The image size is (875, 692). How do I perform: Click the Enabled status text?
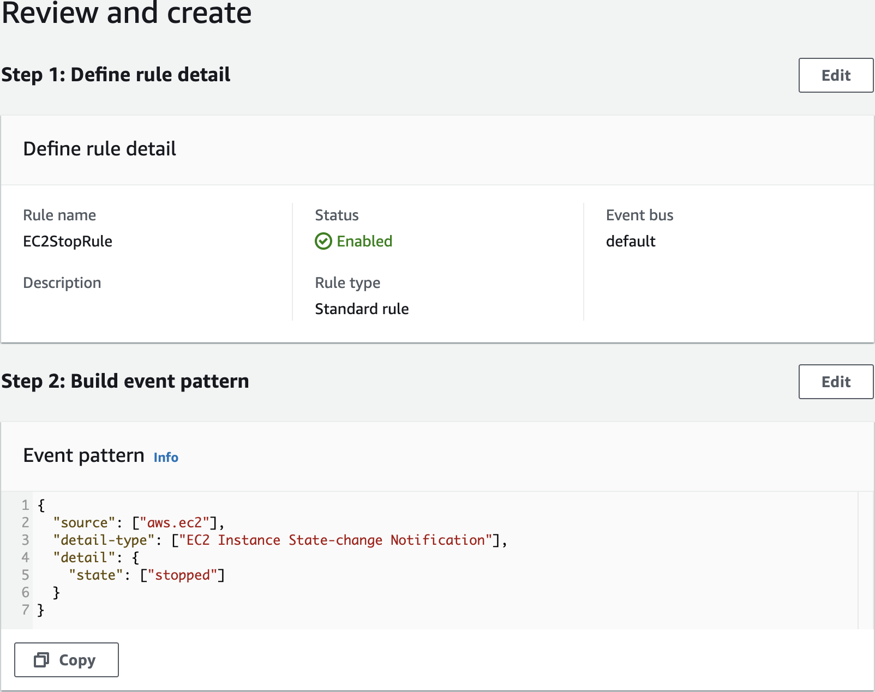point(364,241)
